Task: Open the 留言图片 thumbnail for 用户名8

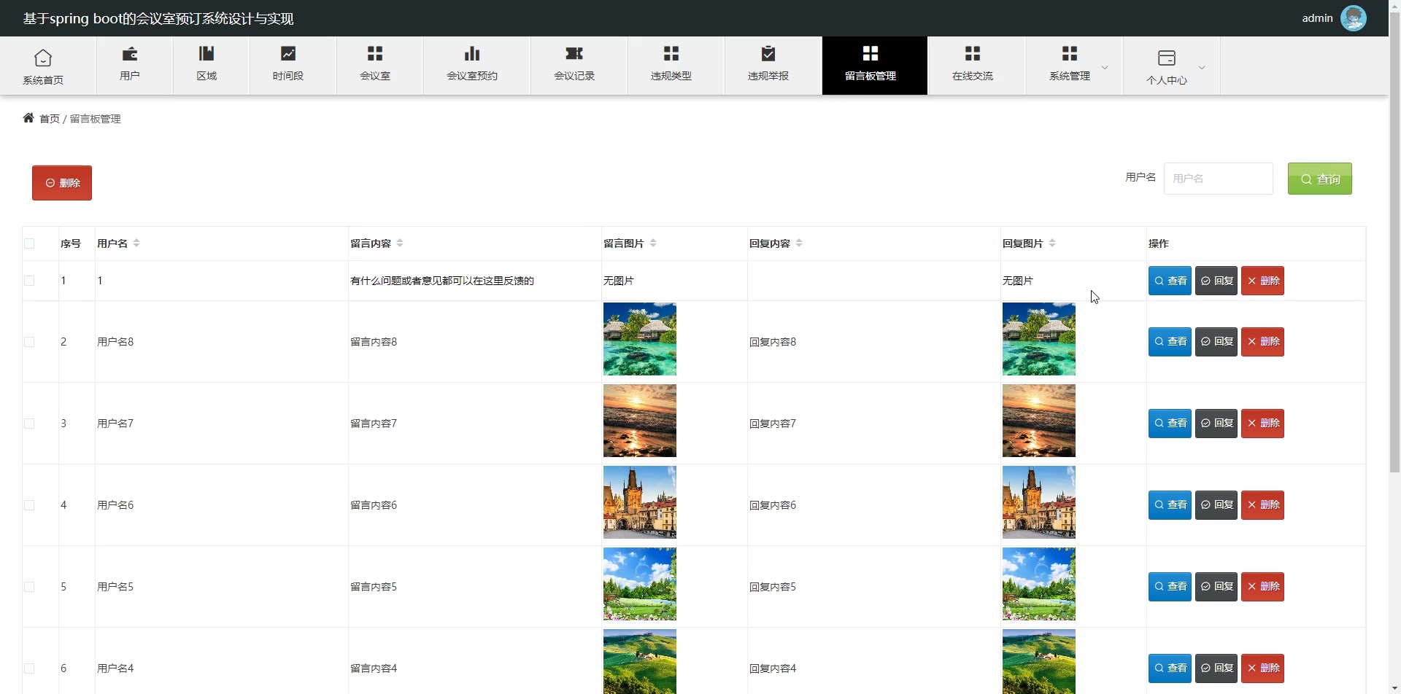Action: [x=640, y=339]
